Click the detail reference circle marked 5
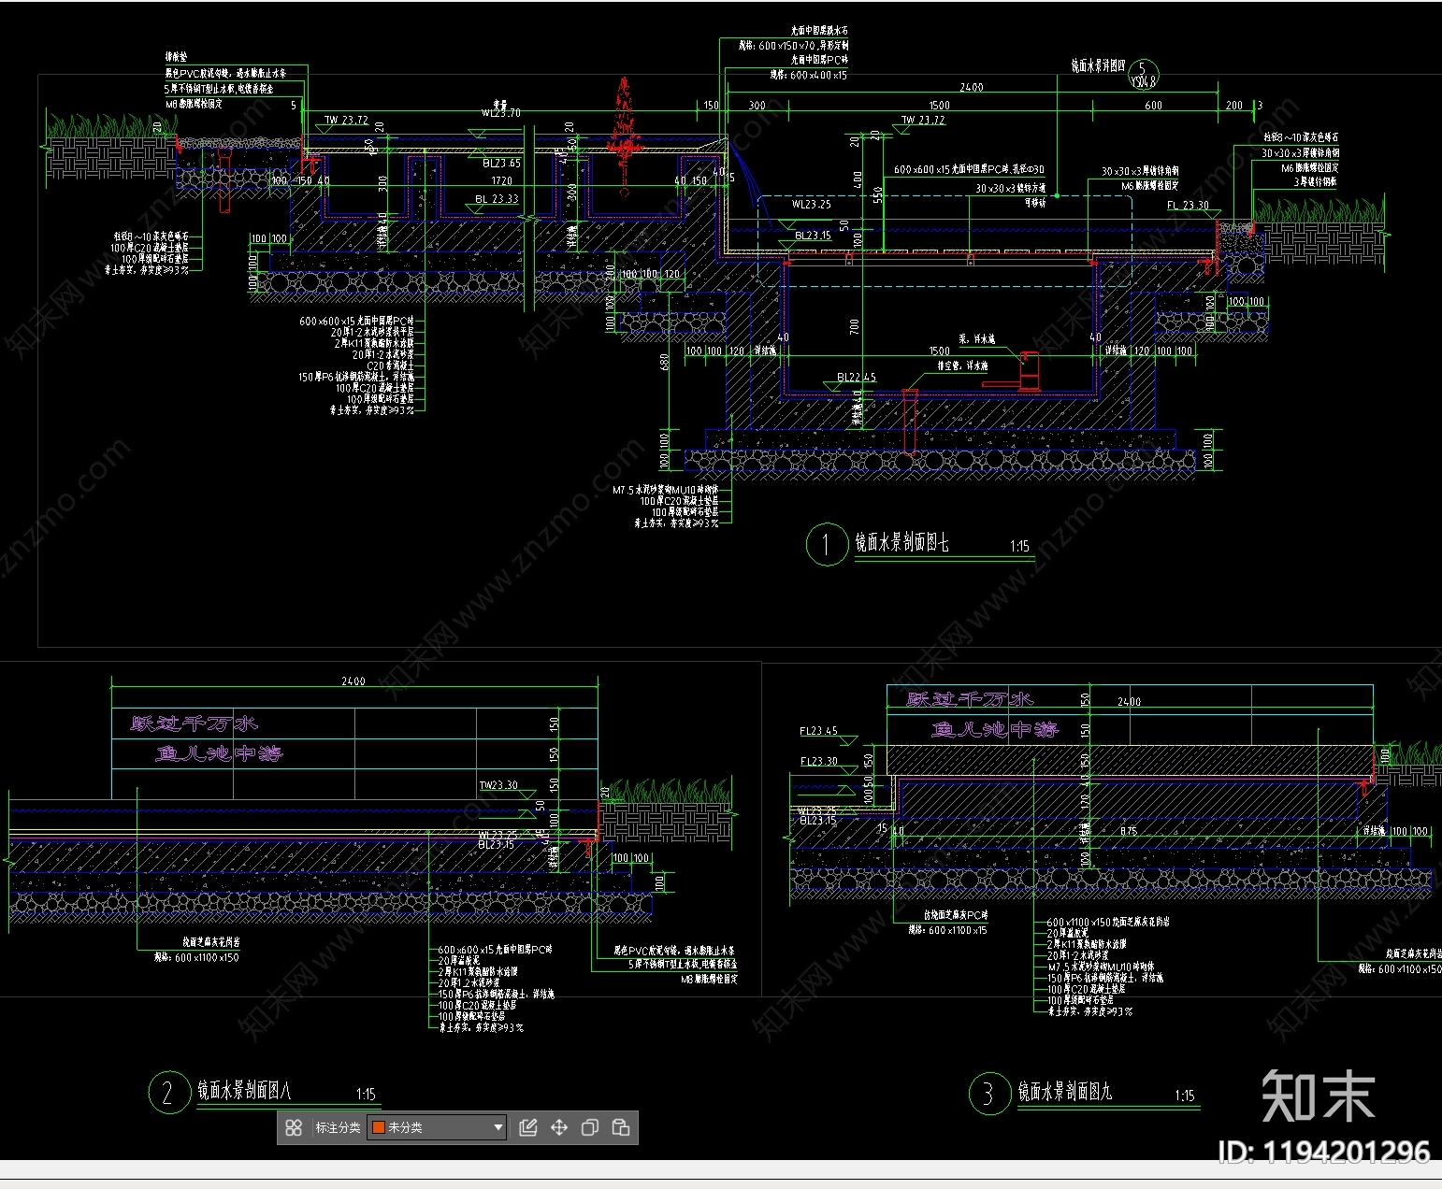This screenshot has width=1442, height=1189. (1143, 74)
